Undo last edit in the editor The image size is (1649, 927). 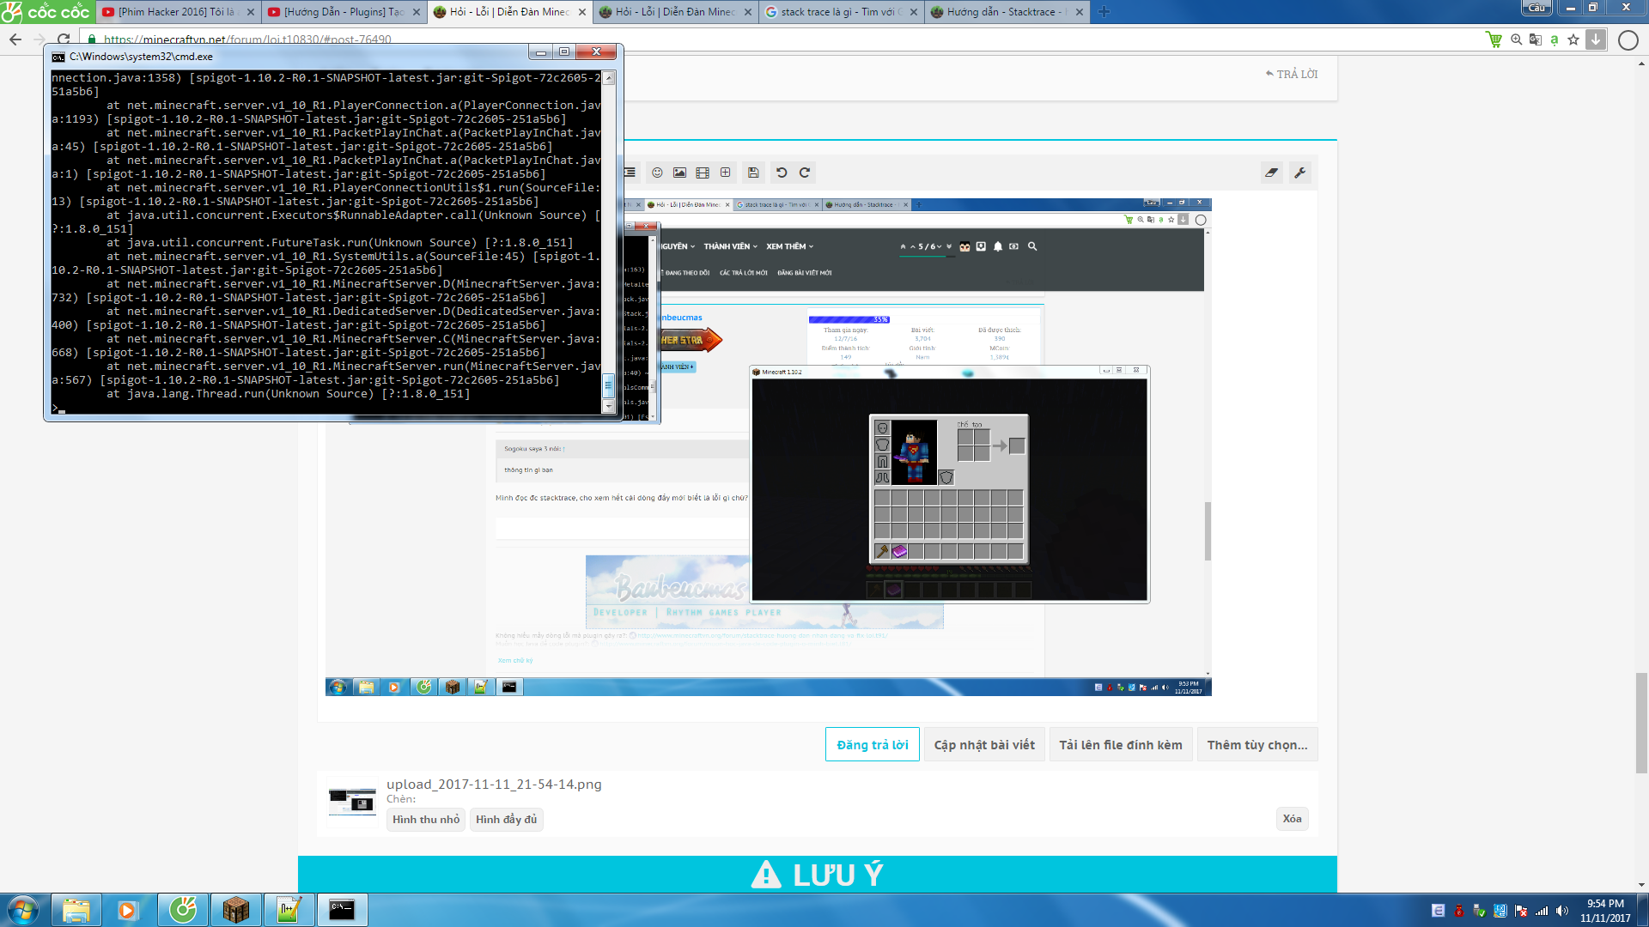pos(782,173)
